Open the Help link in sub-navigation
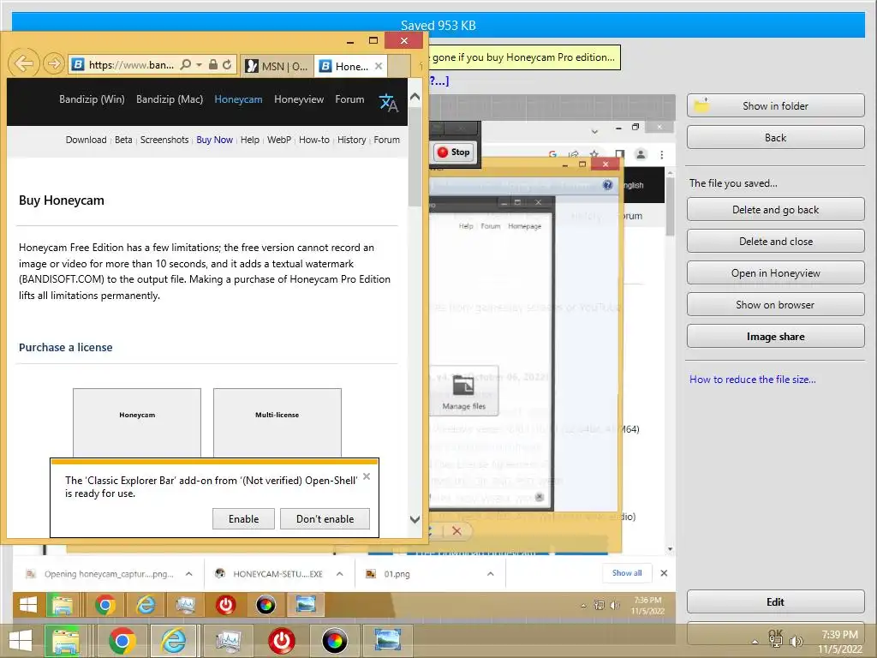The width and height of the screenshot is (877, 658). click(x=250, y=140)
